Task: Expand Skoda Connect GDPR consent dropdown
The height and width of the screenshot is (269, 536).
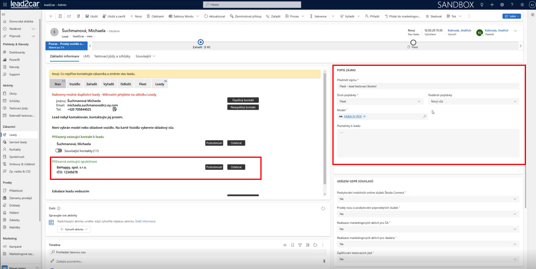Action: [x=428, y=199]
